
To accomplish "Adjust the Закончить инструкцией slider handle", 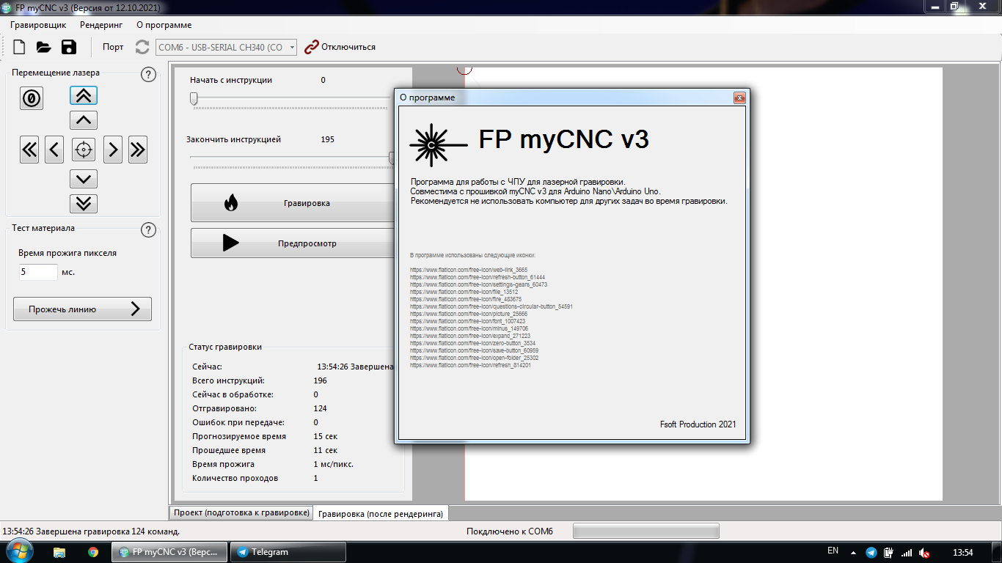I will click(392, 158).
